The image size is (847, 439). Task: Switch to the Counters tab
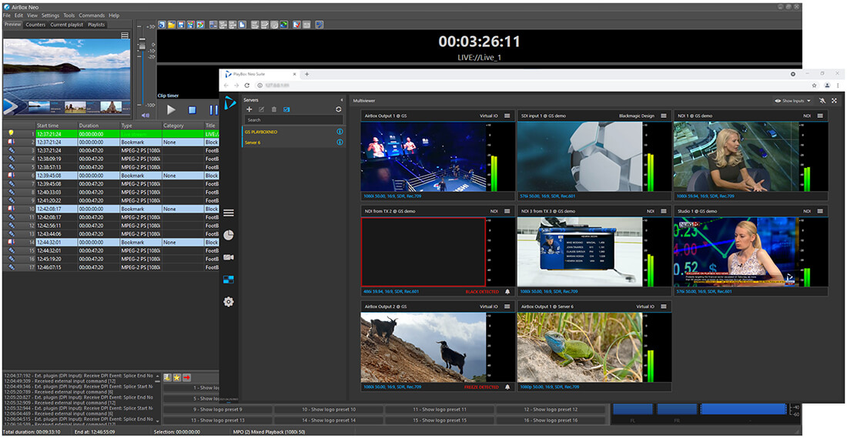[x=35, y=25]
